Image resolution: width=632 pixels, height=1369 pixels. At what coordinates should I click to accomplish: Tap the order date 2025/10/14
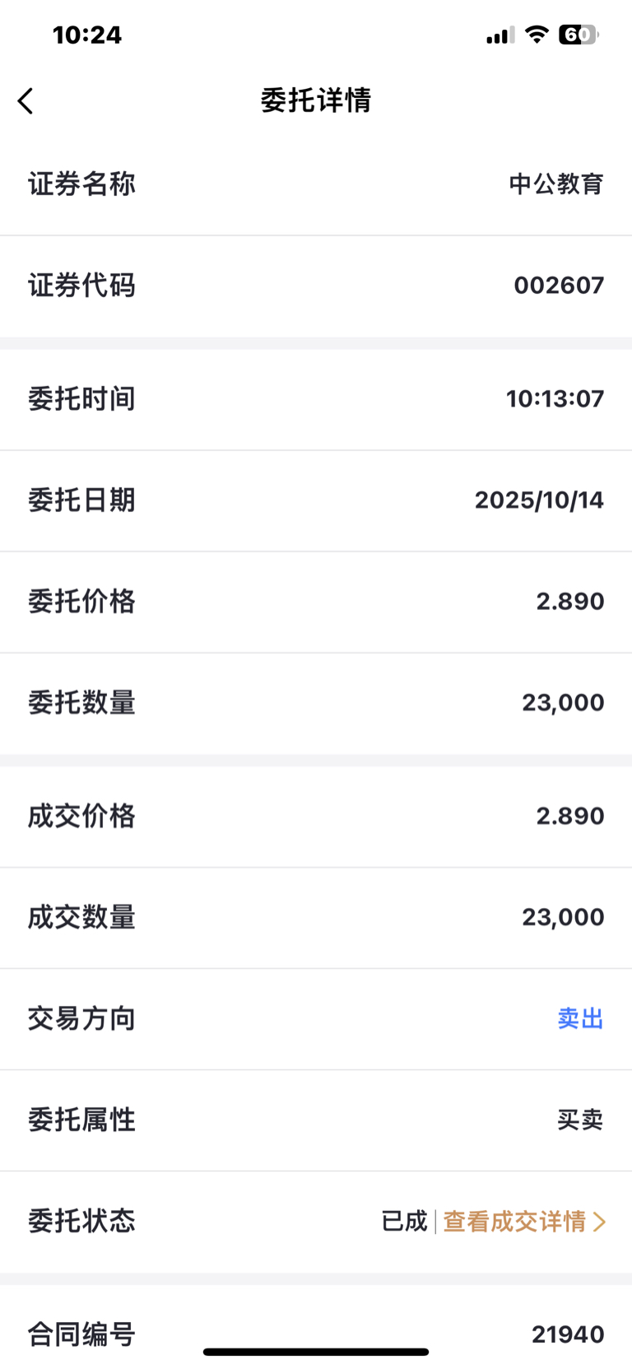pyautogui.click(x=539, y=501)
